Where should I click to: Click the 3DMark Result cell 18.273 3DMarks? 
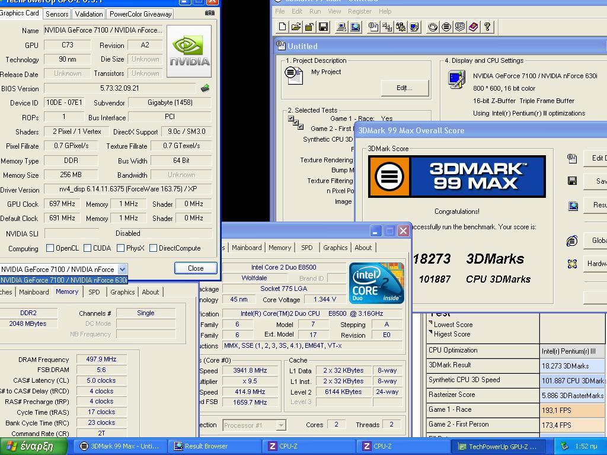click(x=573, y=366)
